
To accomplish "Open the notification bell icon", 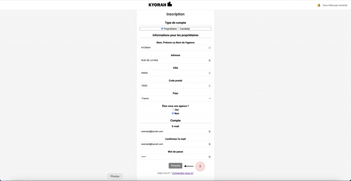I will click(x=319, y=5).
